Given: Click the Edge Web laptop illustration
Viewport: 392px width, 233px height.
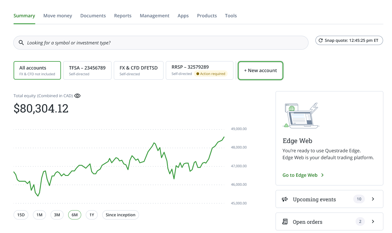Looking at the screenshot, I should click(x=301, y=115).
